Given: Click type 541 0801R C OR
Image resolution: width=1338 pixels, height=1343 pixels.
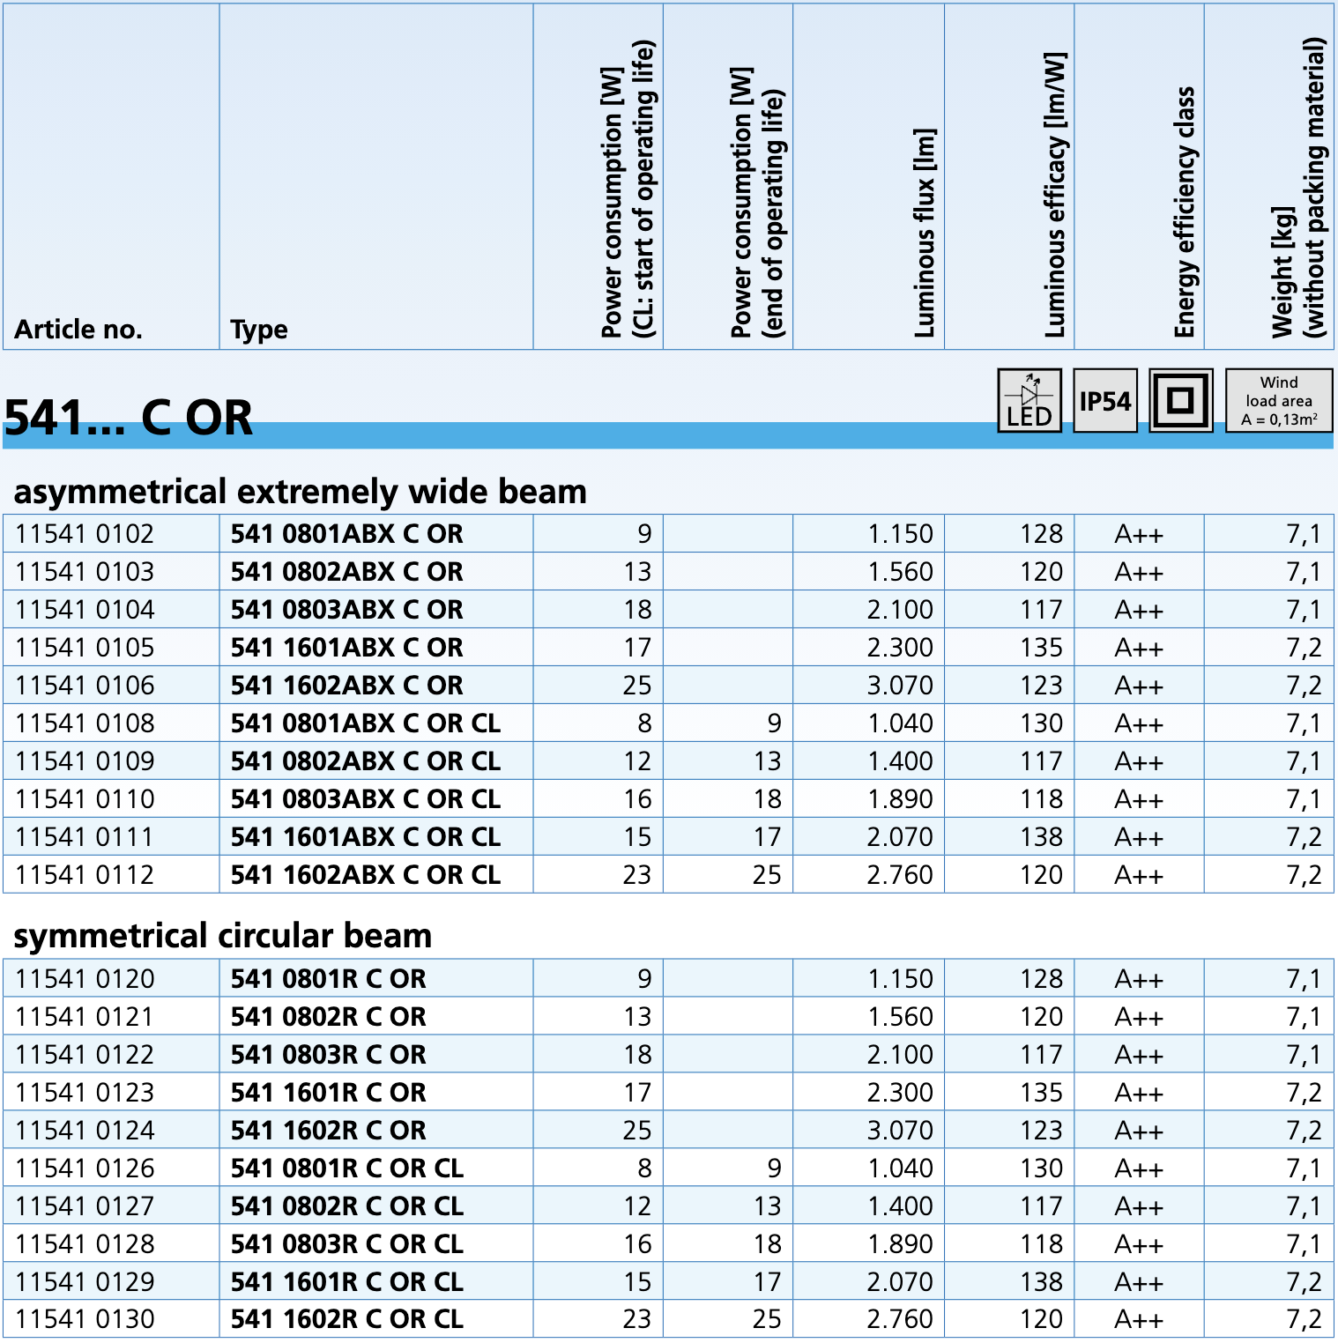Looking at the screenshot, I should click(x=328, y=979).
